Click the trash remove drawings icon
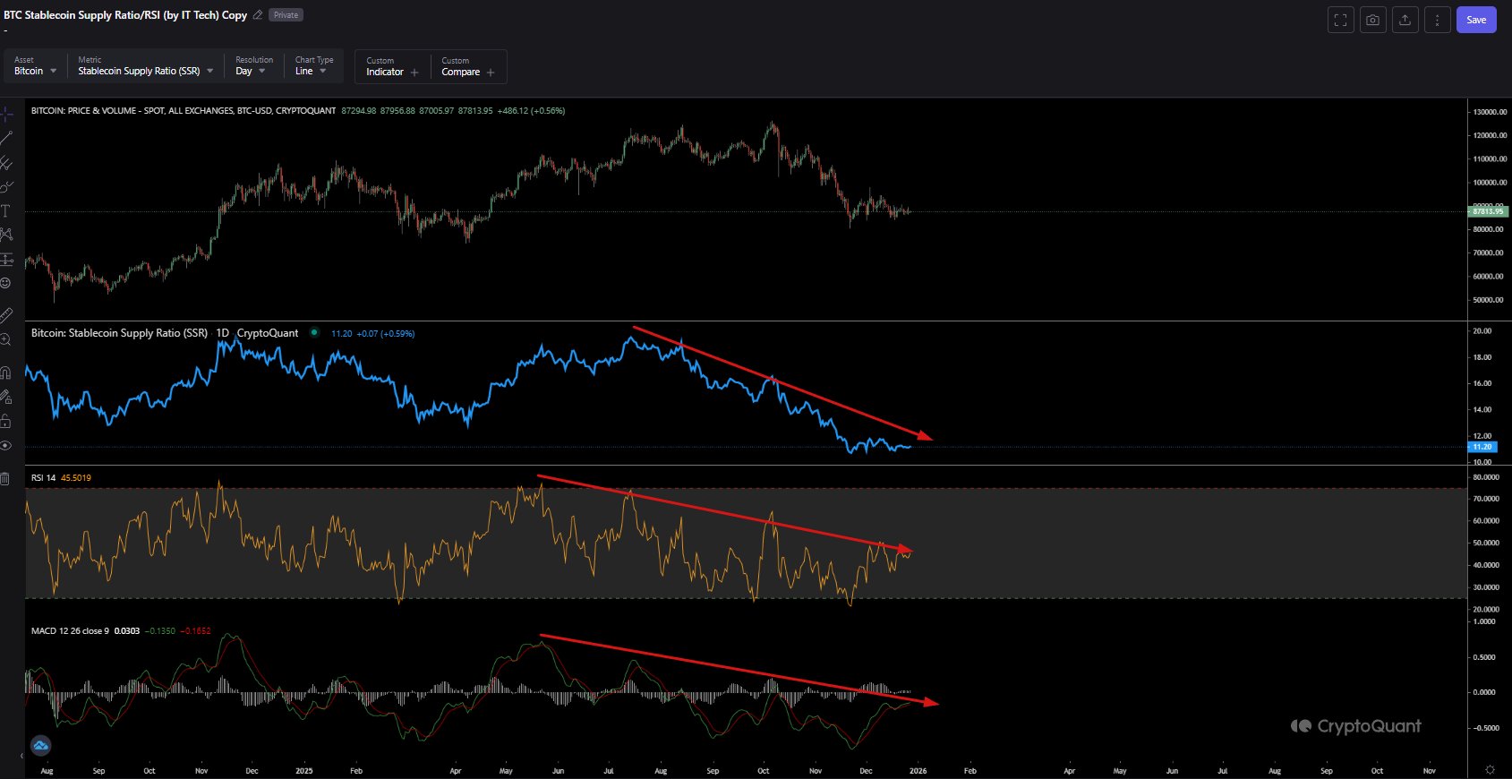This screenshot has height=779, width=1512. coord(6,479)
